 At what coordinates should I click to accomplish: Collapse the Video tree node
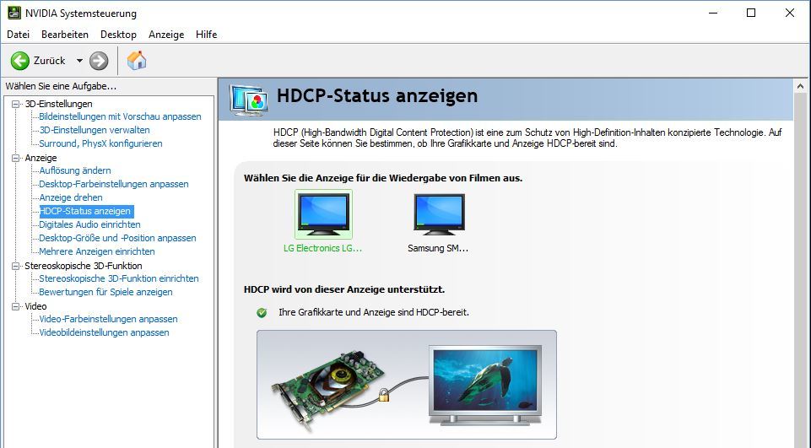click(15, 306)
